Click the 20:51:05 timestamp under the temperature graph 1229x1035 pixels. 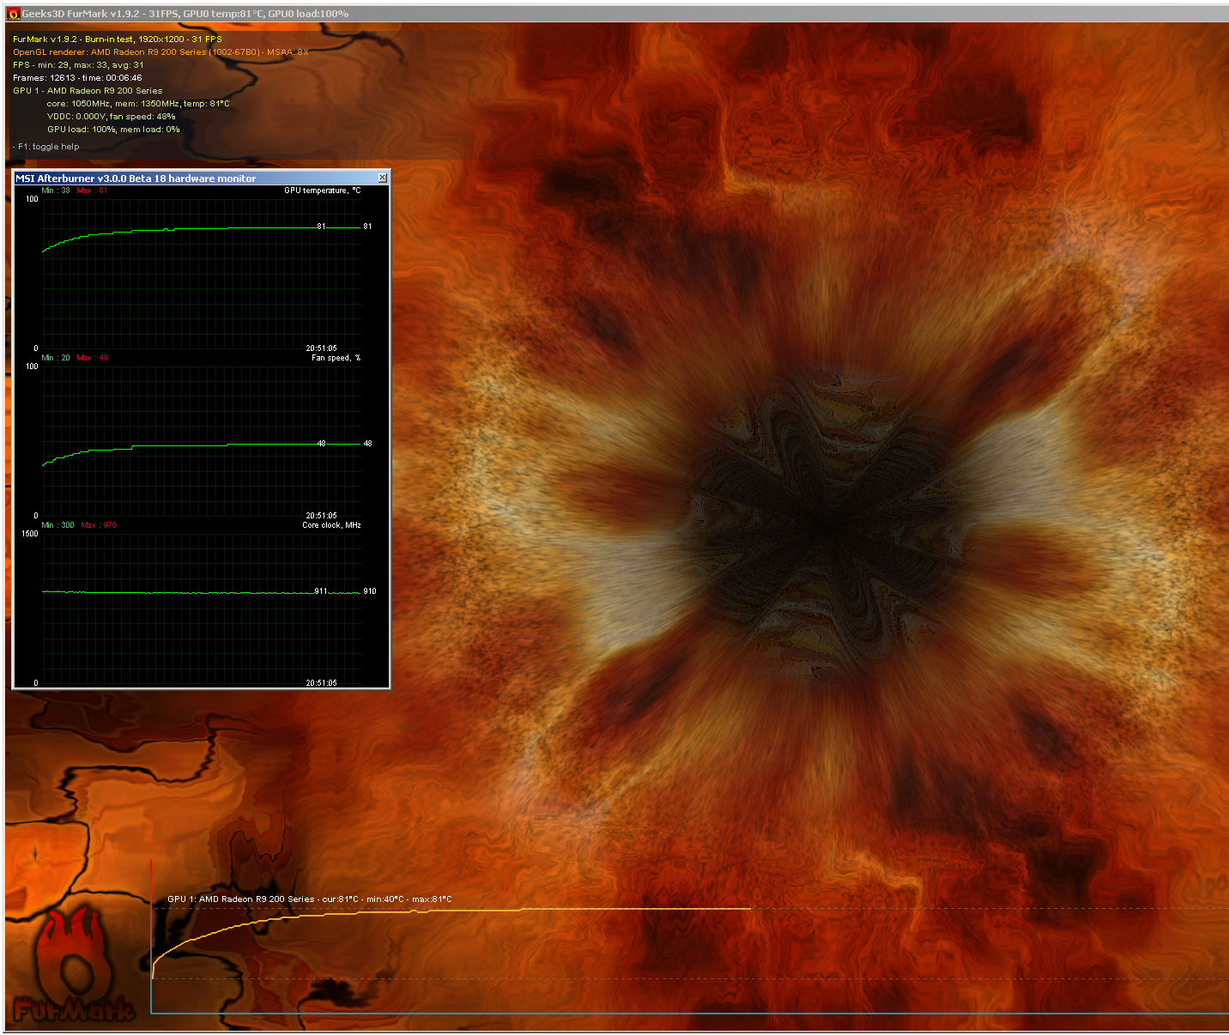321,348
